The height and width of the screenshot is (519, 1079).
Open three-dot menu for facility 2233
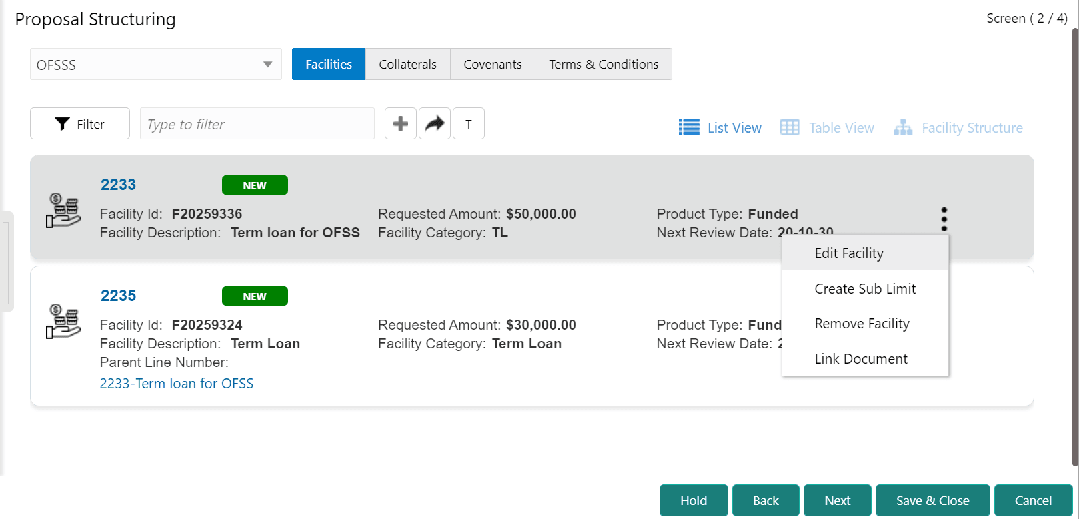pyautogui.click(x=944, y=219)
